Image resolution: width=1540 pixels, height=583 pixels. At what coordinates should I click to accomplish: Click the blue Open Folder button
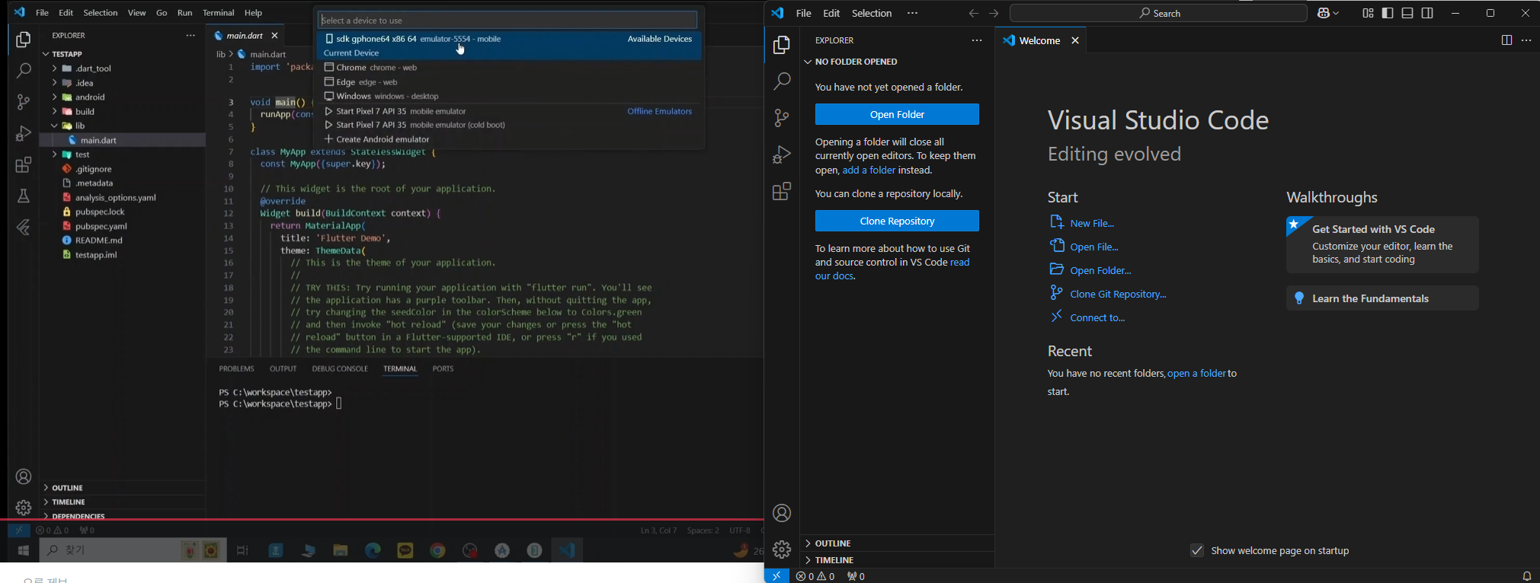coord(897,114)
